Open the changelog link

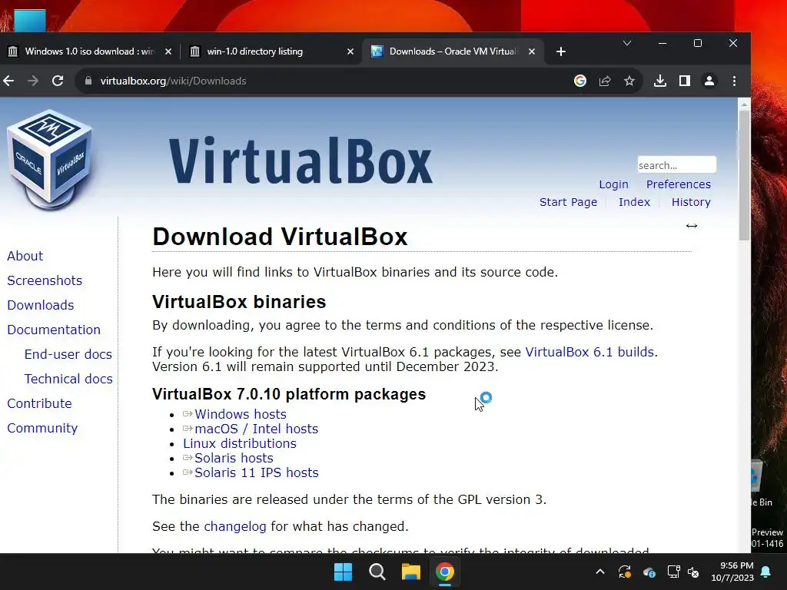[235, 527]
